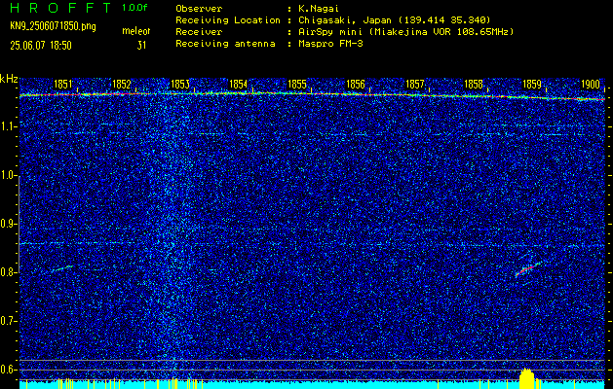Click the timestamp 25.06.07 18:50
The height and width of the screenshot is (389, 613).
(41, 46)
